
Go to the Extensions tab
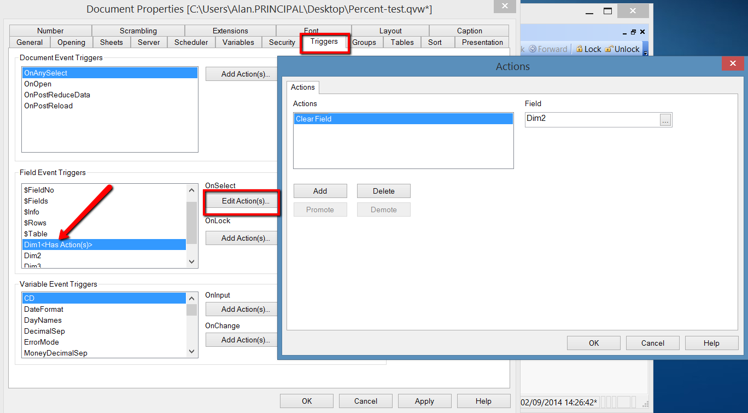(x=230, y=31)
